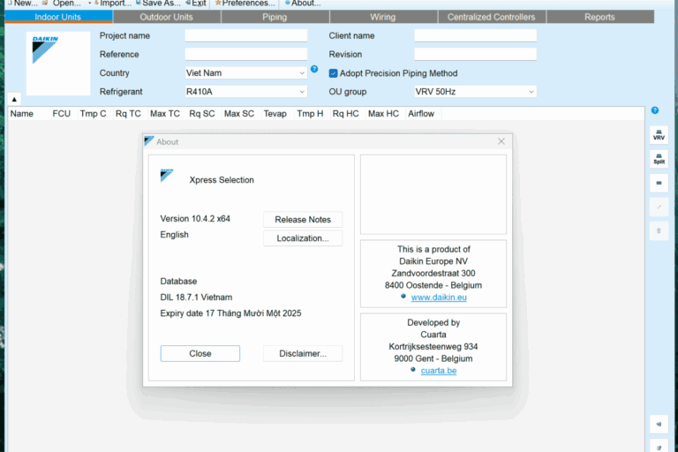Screen dimensions: 678x452
Task: Click the help icon above VRV button
Action: (655, 110)
